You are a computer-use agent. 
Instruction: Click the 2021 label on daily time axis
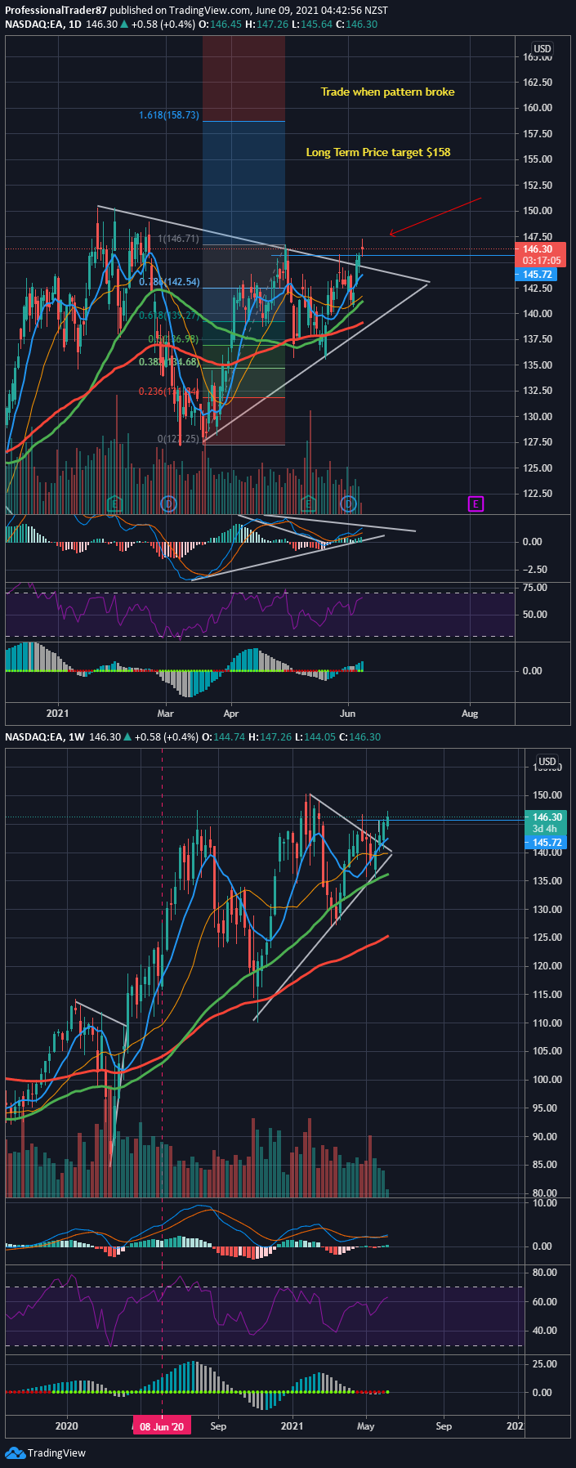tap(58, 713)
